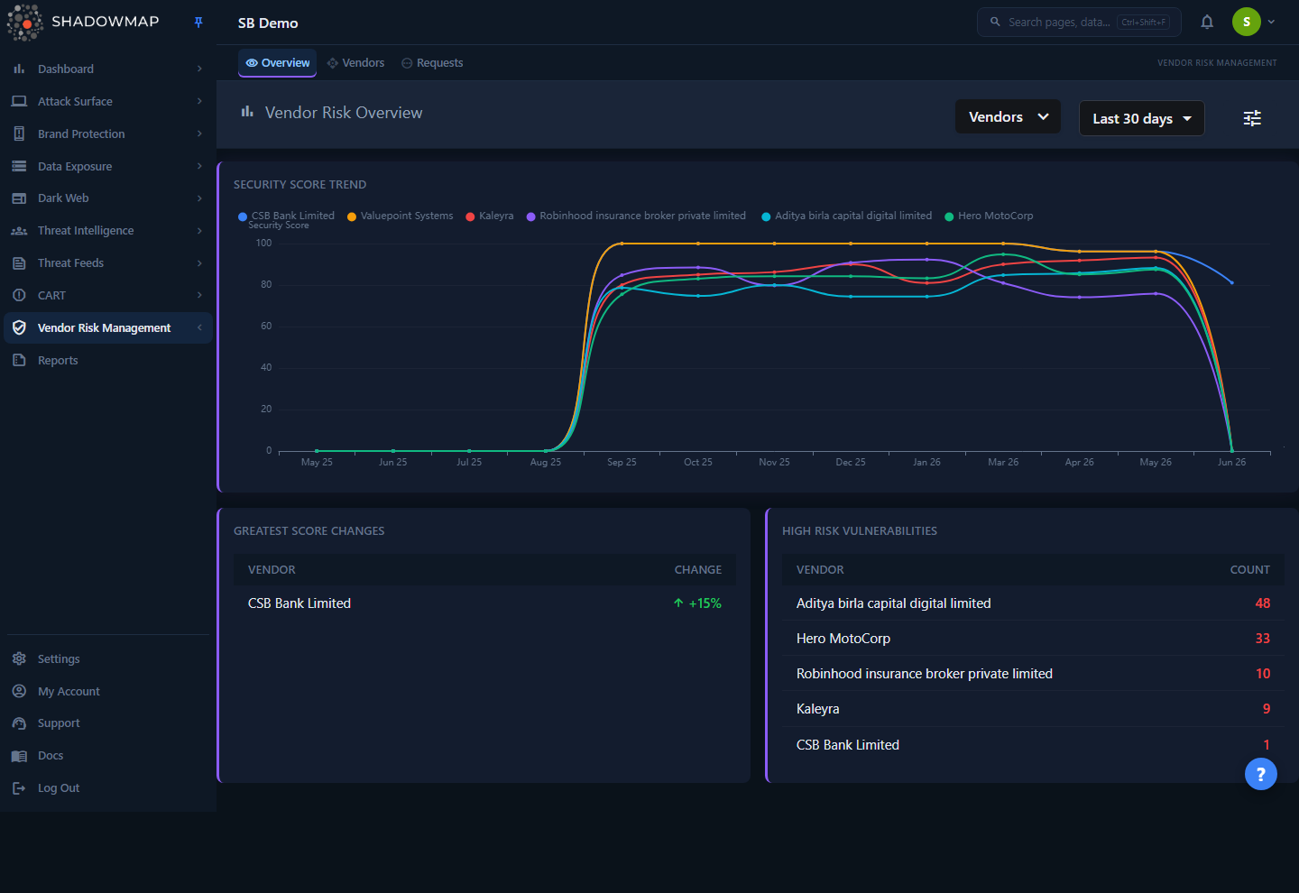Image resolution: width=1299 pixels, height=893 pixels.
Task: Click the ShadowMap logo icon
Action: [x=25, y=23]
